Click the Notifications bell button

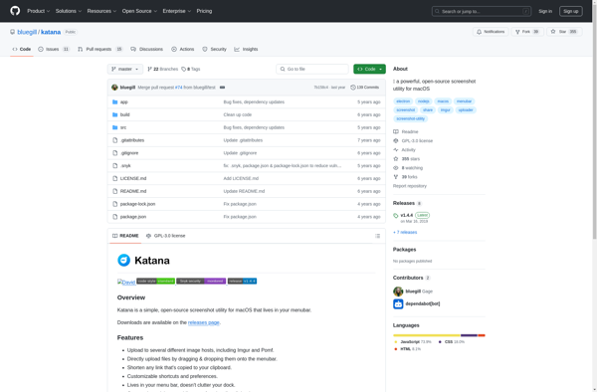pyautogui.click(x=491, y=32)
